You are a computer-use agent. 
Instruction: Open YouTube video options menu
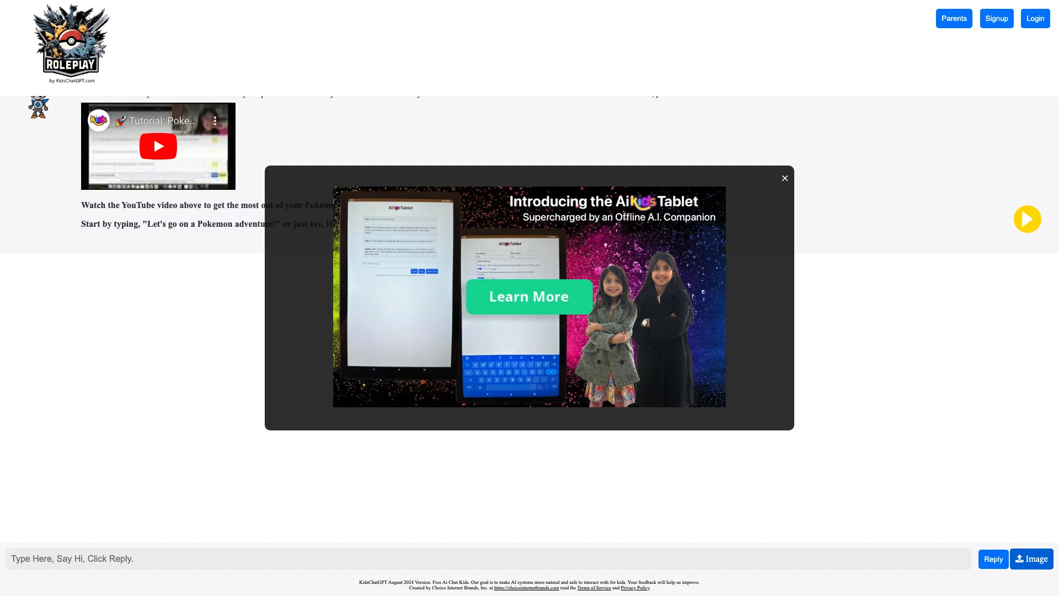point(215,120)
